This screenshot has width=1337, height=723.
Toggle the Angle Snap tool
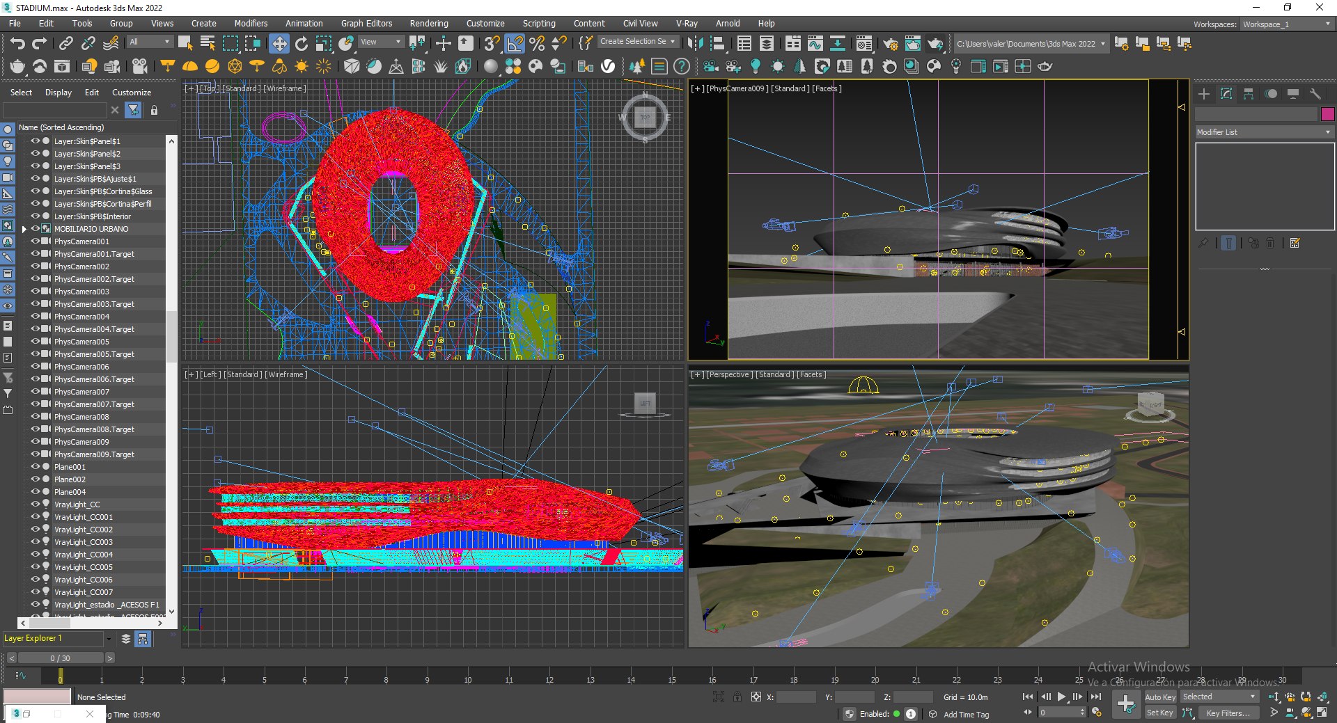point(515,44)
